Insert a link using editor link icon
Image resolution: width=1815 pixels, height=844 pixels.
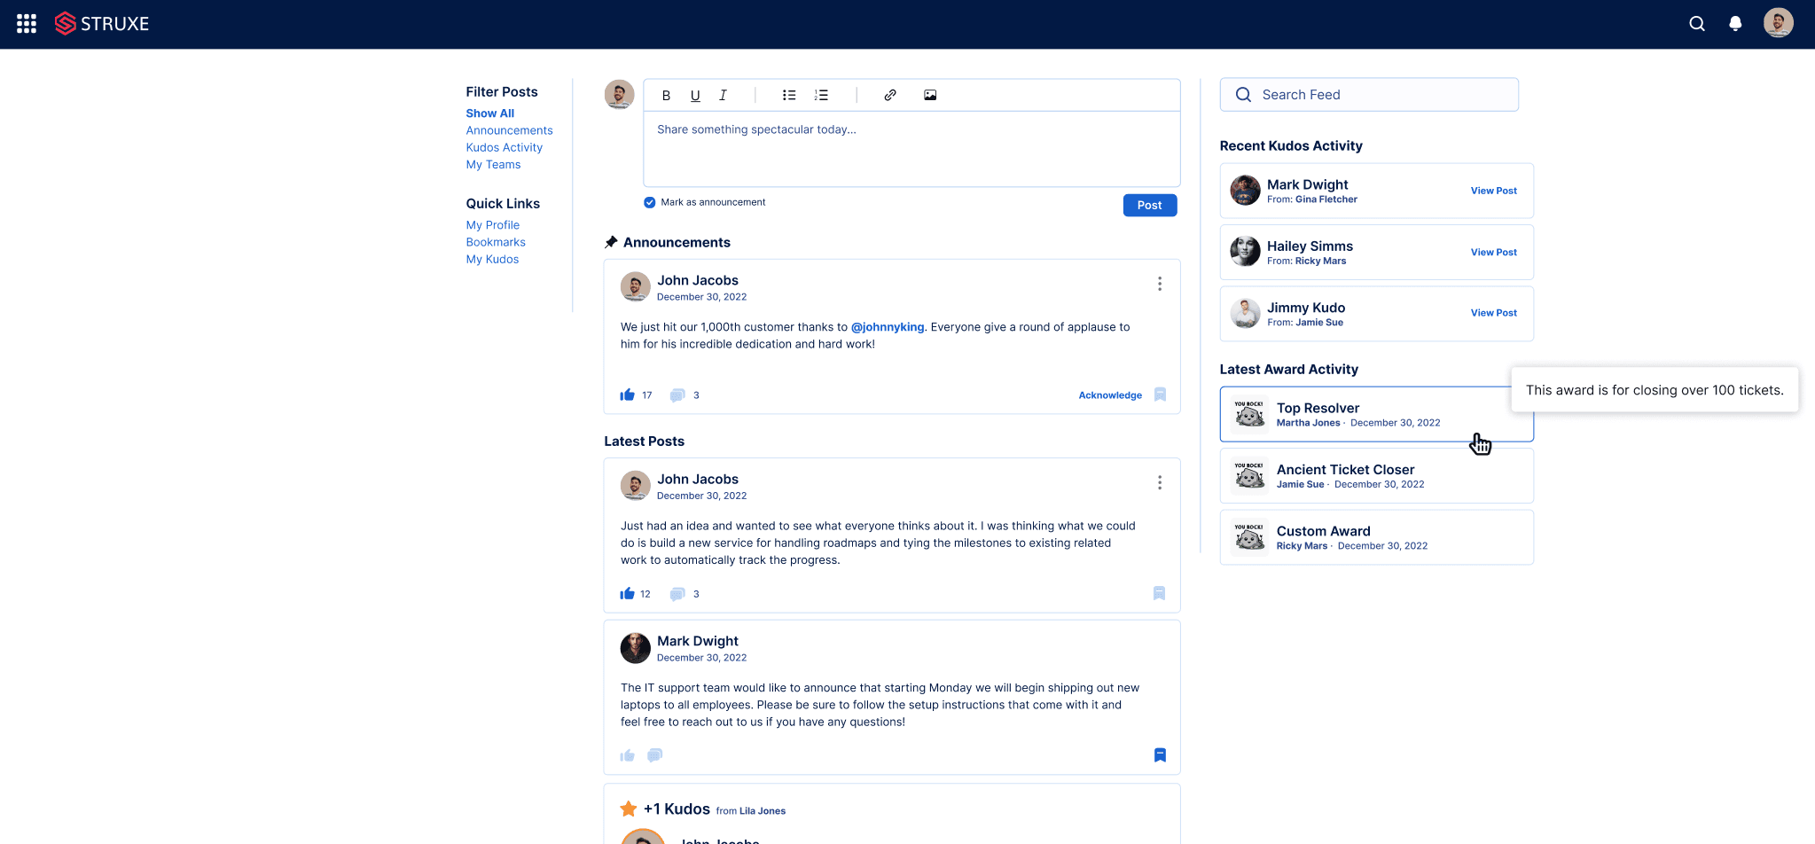(889, 96)
